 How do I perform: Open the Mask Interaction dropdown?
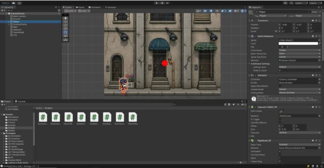point(300,54)
